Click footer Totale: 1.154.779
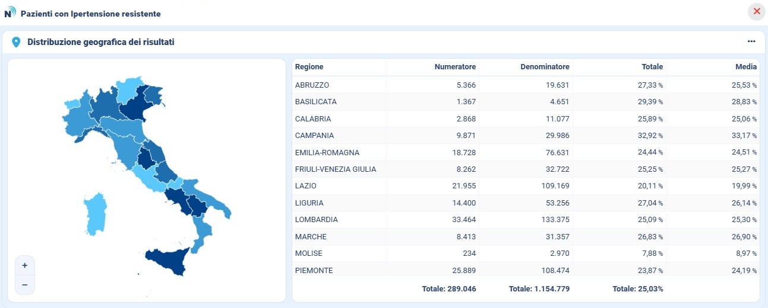Viewport: 768px width, 308px height. tap(539, 289)
